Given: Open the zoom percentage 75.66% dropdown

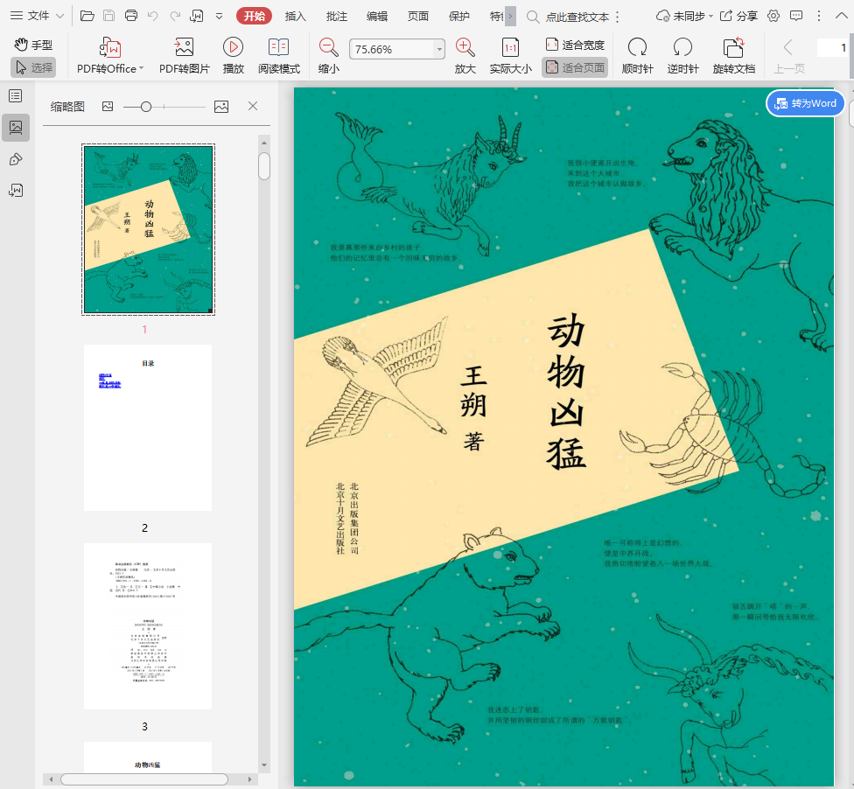Looking at the screenshot, I should click(x=439, y=50).
